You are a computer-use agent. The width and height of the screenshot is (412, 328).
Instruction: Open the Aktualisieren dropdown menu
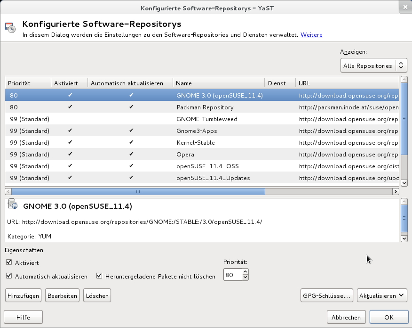tap(381, 295)
